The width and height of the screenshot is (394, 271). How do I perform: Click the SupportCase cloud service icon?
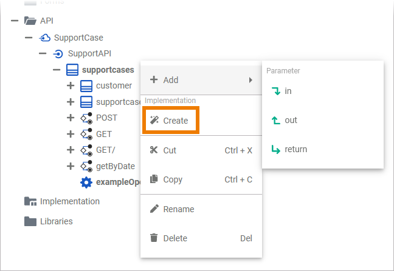point(45,38)
